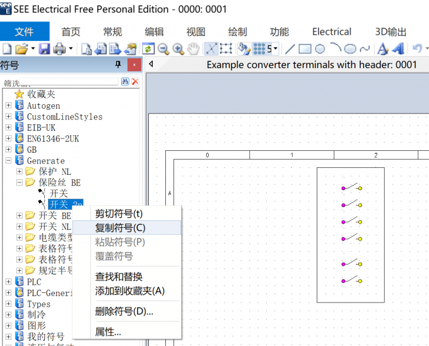Switch to the 功能 ribbon tab

pyautogui.click(x=279, y=32)
